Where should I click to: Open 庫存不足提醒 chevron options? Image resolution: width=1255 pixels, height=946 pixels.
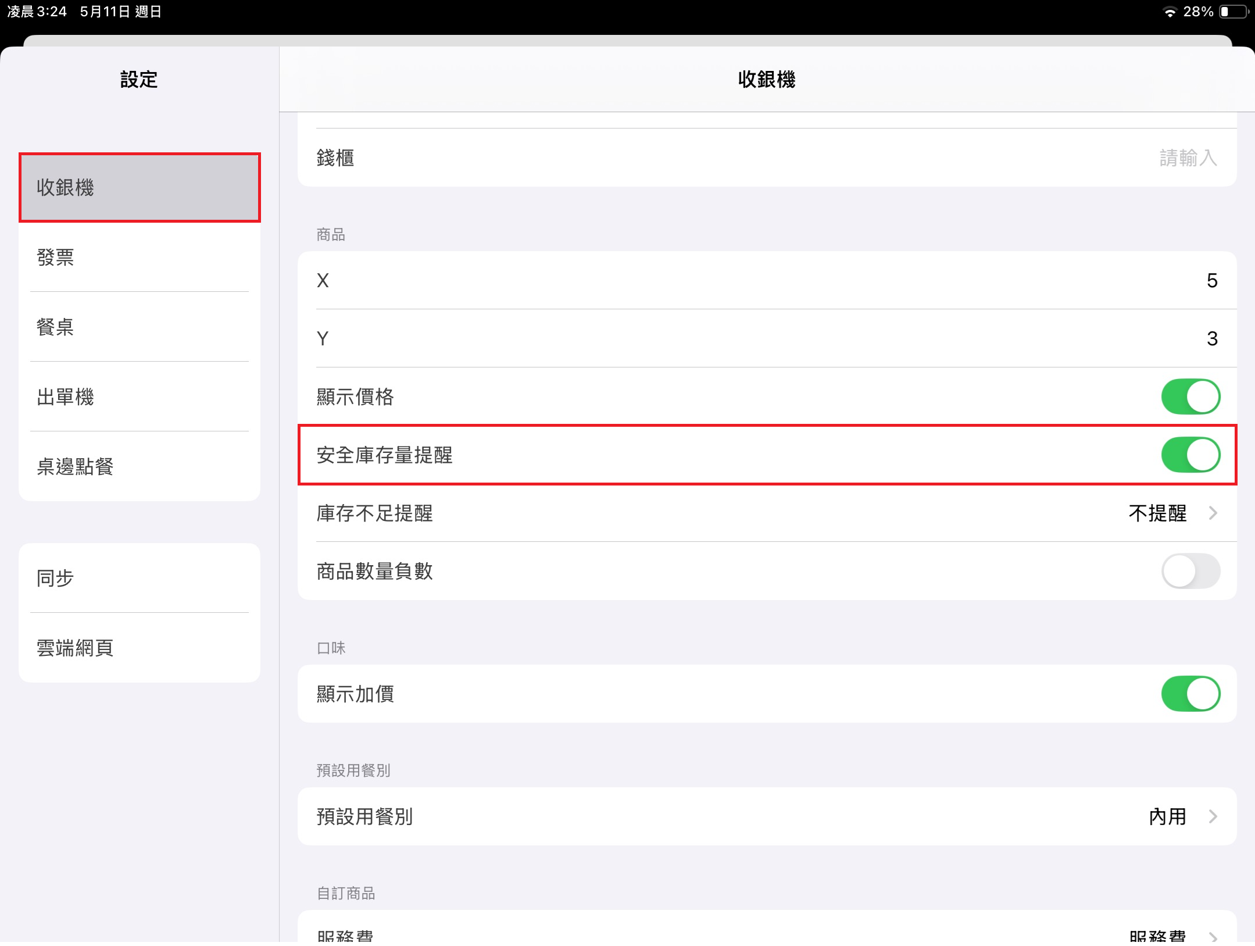(x=1213, y=513)
